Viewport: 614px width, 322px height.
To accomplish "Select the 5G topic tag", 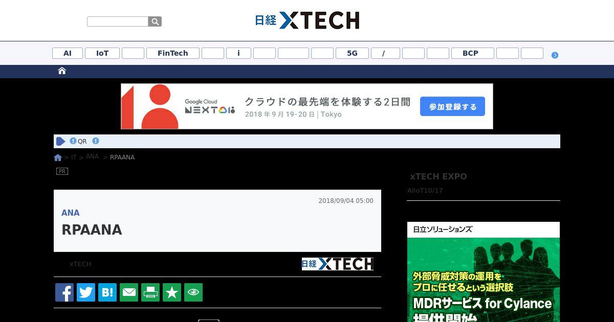I will pyautogui.click(x=352, y=53).
